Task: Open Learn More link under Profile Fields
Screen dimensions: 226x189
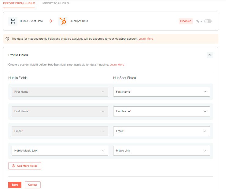Action: pyautogui.click(x=117, y=65)
